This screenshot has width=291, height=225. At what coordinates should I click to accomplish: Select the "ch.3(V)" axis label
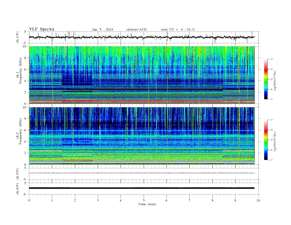pos(18,174)
